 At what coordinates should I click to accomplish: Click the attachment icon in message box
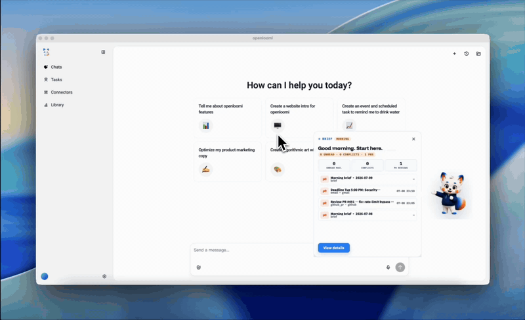[x=199, y=267]
